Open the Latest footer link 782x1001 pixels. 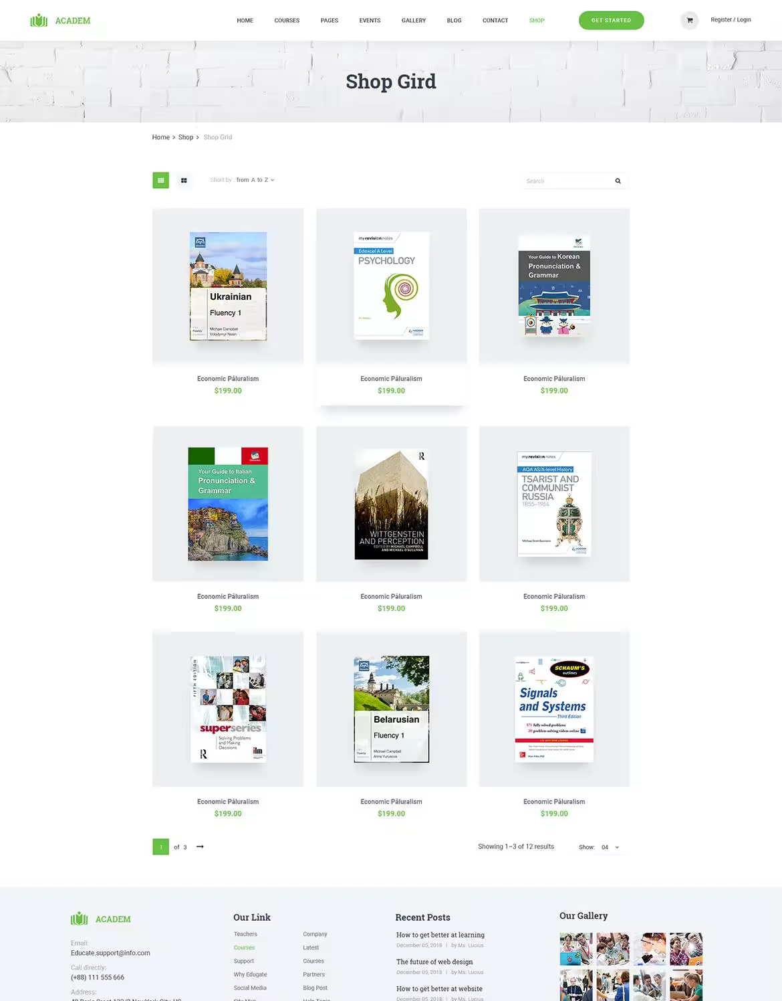[x=311, y=947]
